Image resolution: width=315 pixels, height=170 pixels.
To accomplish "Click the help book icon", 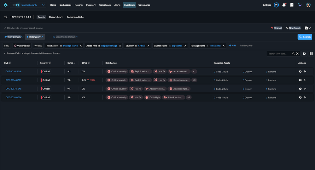I will [292, 5].
